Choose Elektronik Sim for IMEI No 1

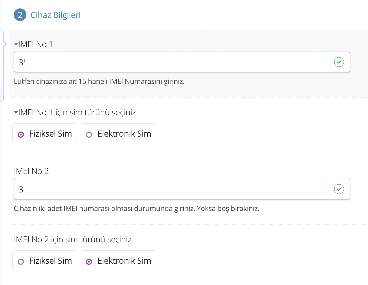click(118, 134)
